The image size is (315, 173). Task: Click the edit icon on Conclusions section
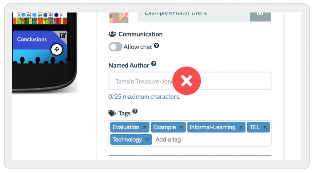click(x=63, y=36)
